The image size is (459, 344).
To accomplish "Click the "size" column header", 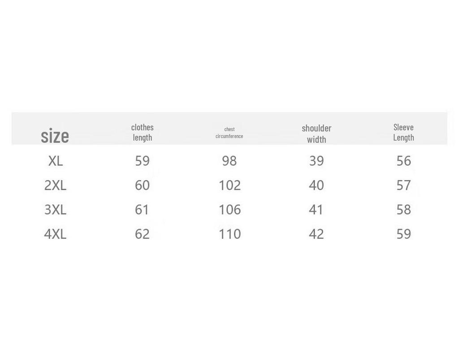I will pos(55,136).
